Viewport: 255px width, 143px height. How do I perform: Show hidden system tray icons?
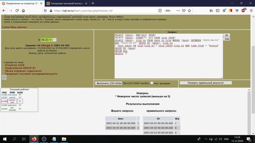(x=206, y=139)
